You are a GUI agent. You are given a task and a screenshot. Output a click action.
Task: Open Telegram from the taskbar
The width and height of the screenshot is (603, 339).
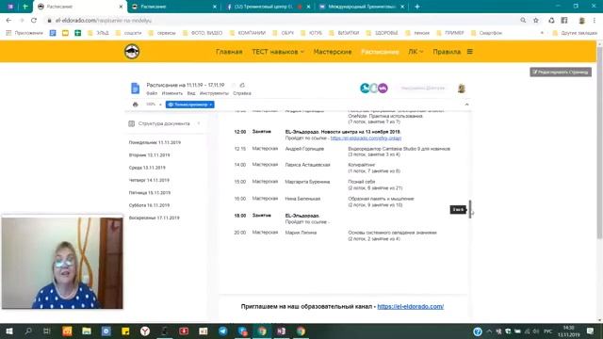point(222,331)
